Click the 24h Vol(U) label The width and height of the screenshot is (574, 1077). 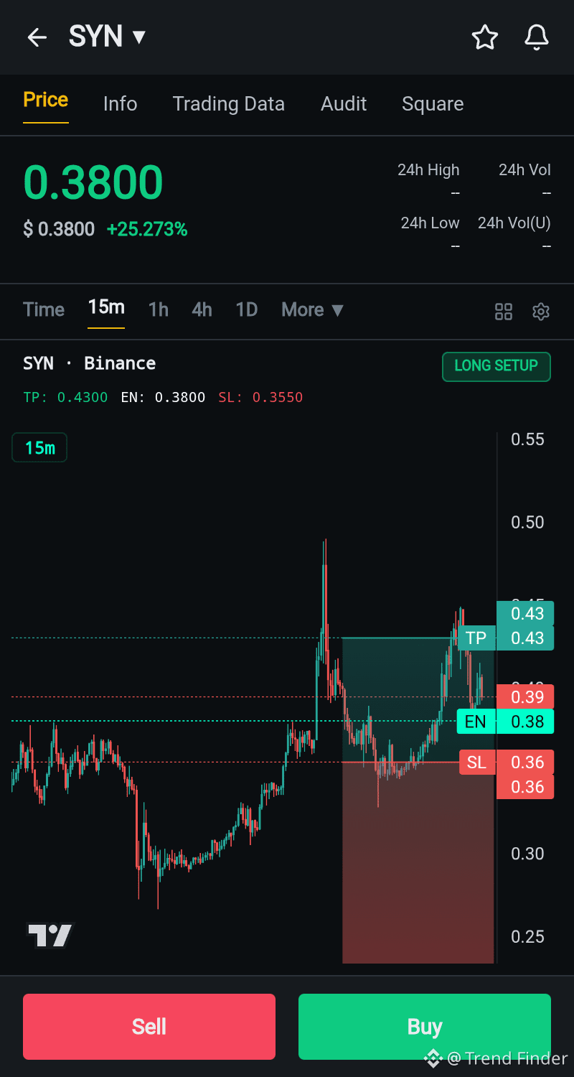514,223
